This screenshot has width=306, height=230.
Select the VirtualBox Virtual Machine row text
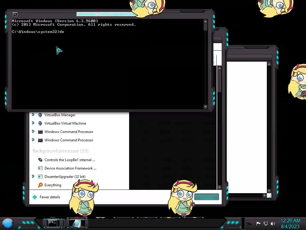[x=65, y=123]
